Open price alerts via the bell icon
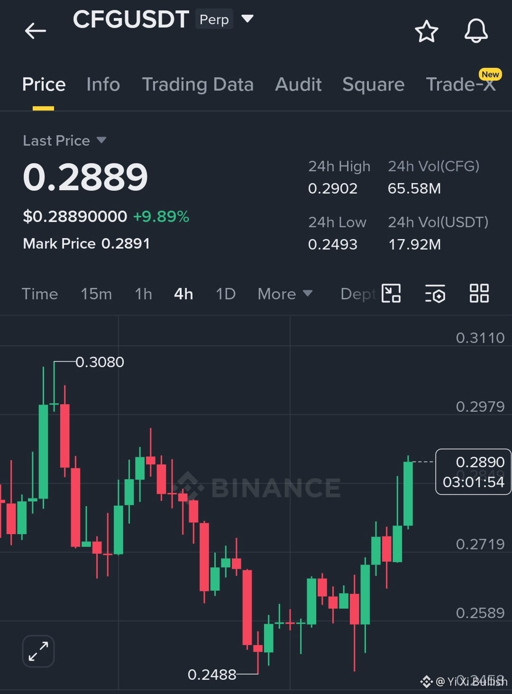Screen dimensions: 512x694 [x=476, y=31]
